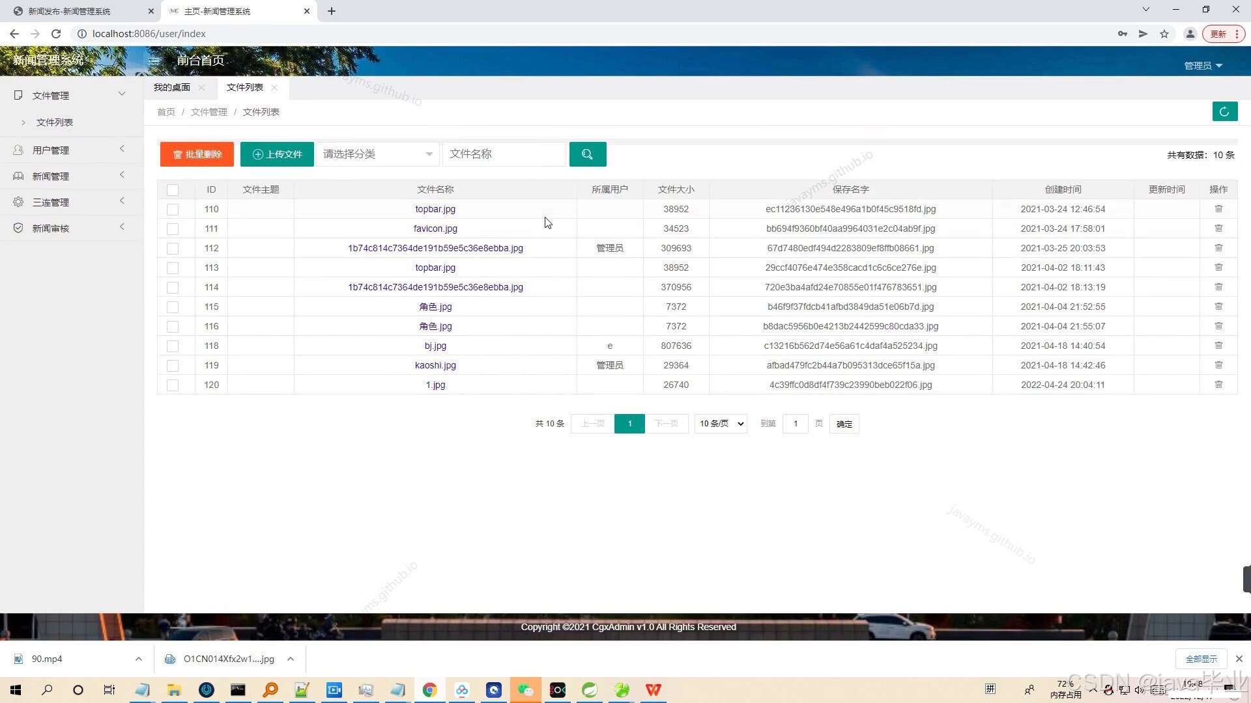The height and width of the screenshot is (703, 1251).
Task: Check the checkbox for bj.jpg row
Action: [173, 346]
